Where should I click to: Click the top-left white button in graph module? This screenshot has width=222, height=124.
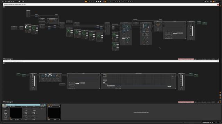pos(105,80)
